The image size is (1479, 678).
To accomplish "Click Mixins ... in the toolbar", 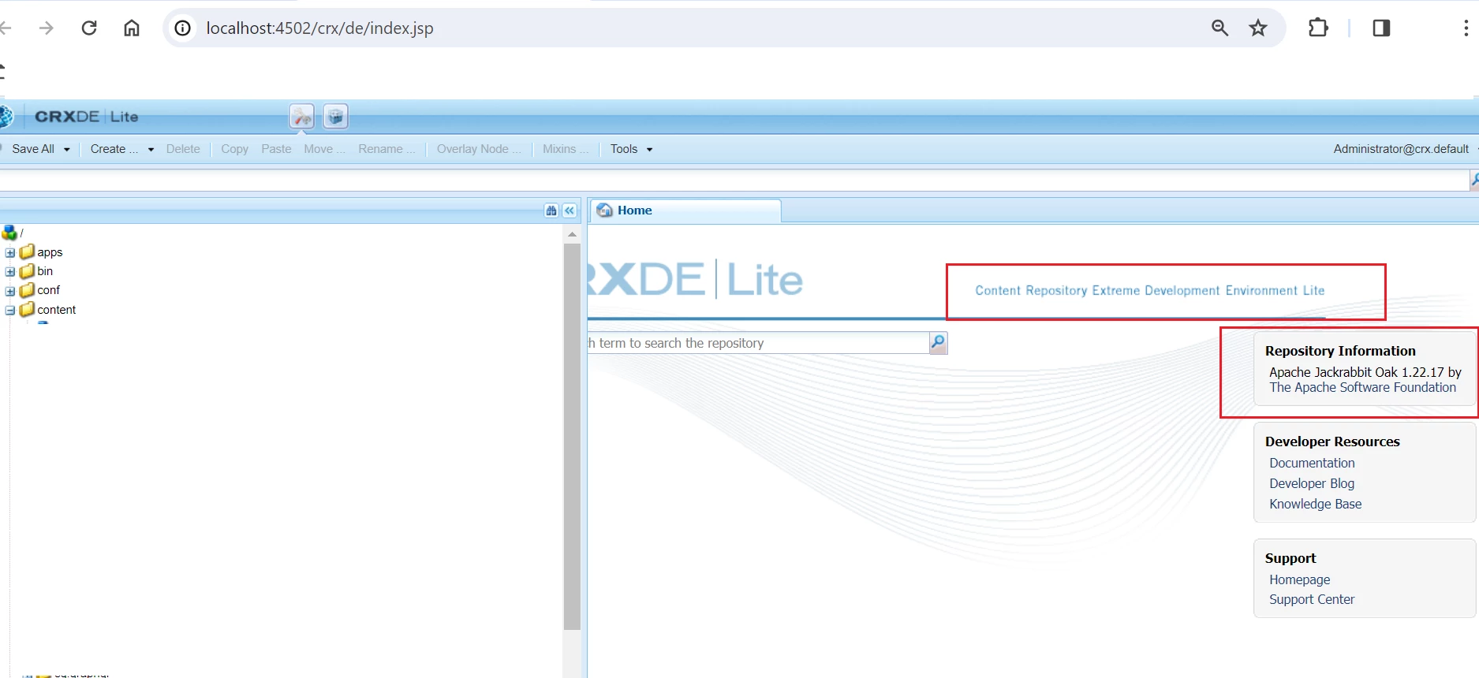I will pos(566,149).
